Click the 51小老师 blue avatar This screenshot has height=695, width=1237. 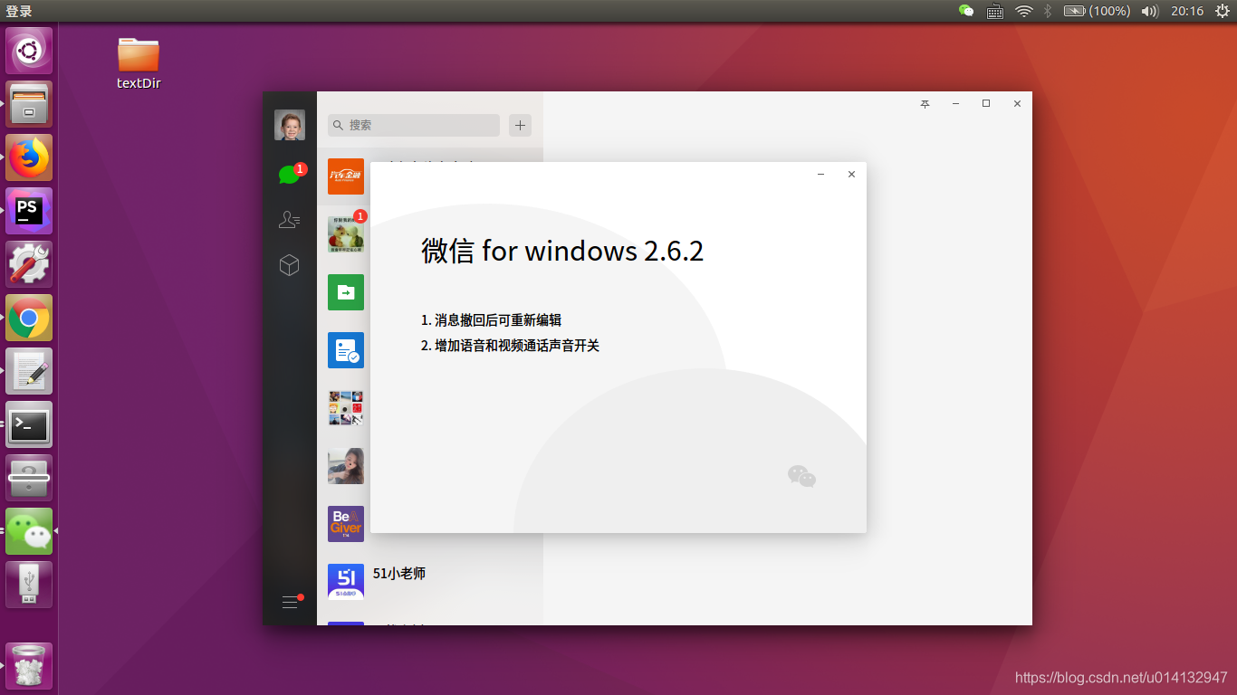[x=346, y=582]
